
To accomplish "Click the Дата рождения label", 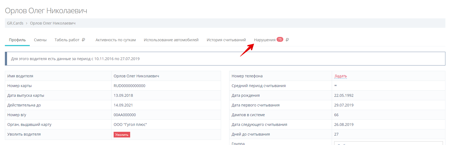I will click(246, 95).
